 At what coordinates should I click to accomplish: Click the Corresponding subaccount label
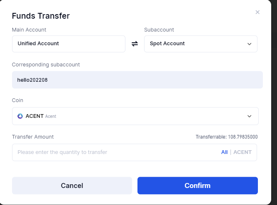tap(46, 65)
